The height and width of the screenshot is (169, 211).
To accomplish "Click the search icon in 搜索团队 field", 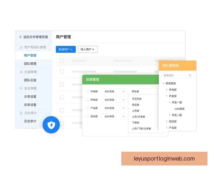I will click(190, 75).
